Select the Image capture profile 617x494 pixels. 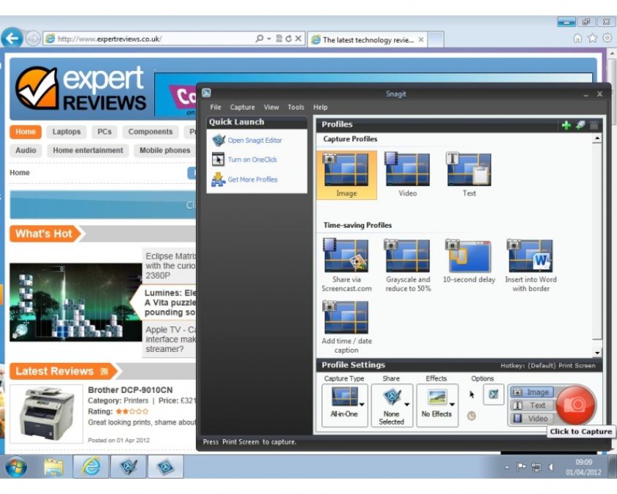347,175
